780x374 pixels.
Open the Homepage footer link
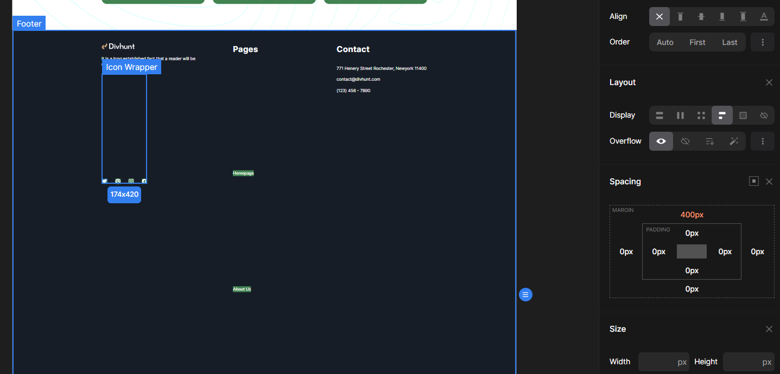[x=243, y=173]
